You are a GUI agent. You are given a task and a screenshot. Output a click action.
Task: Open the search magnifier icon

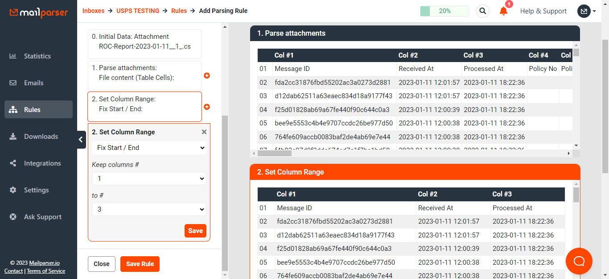click(x=482, y=11)
